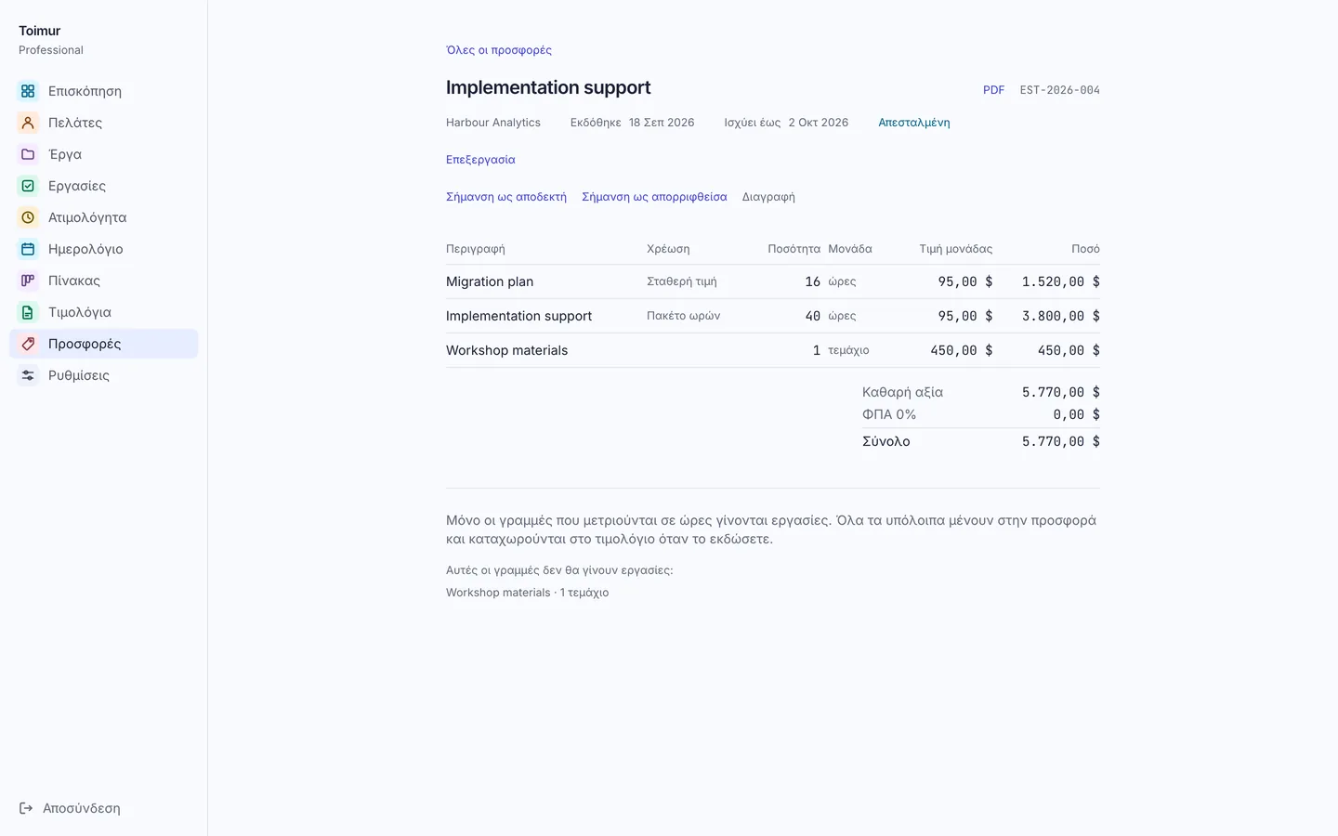1338x836 pixels.
Task: Click the Εργασίες checkmark icon
Action: point(28,186)
